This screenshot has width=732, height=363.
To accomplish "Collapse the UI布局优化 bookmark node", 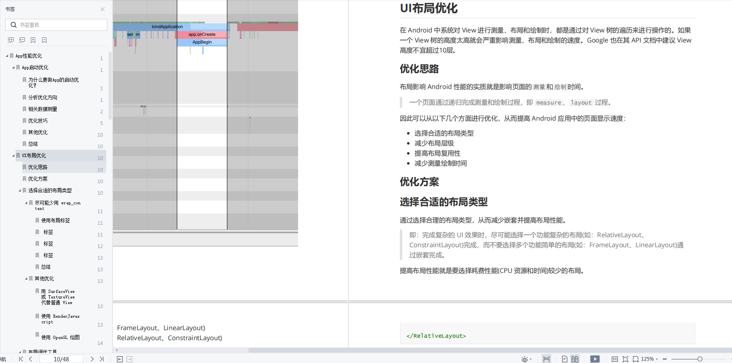I will (x=13, y=155).
